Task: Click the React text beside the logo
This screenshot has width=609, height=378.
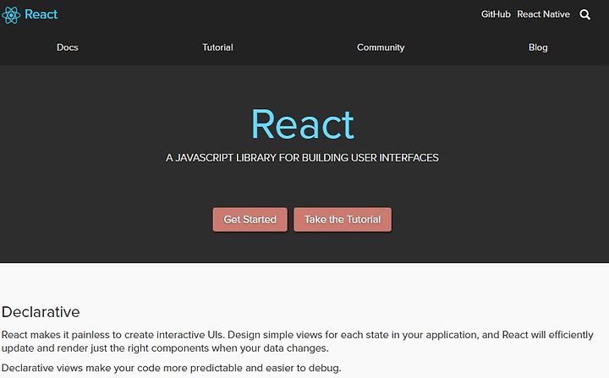Action: pyautogui.click(x=41, y=14)
